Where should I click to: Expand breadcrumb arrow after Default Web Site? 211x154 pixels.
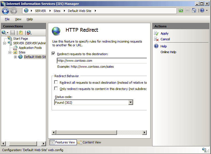tap(95, 11)
